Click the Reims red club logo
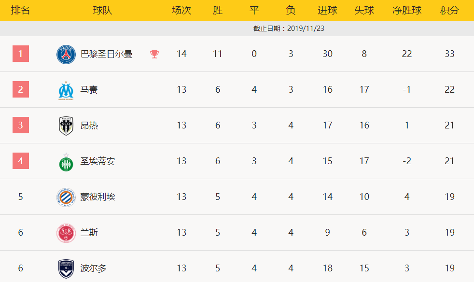Image resolution: width=474 pixels, height=282 pixels. [66, 233]
